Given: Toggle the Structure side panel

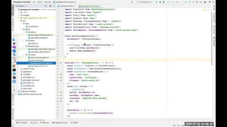Looking at the screenshot, I should pos(13,99).
